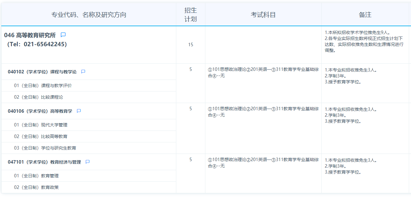Viewport: 411px width, 197px height.
Task: Click comment icon next to 教育经济与管理
Action: click(x=88, y=162)
